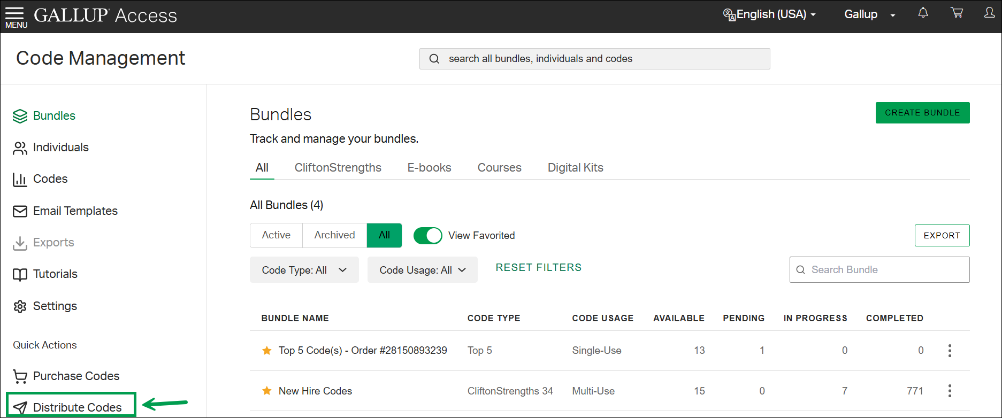The image size is (1002, 418).
Task: Open three-dot menu for New Hire Codes row
Action: tap(950, 391)
